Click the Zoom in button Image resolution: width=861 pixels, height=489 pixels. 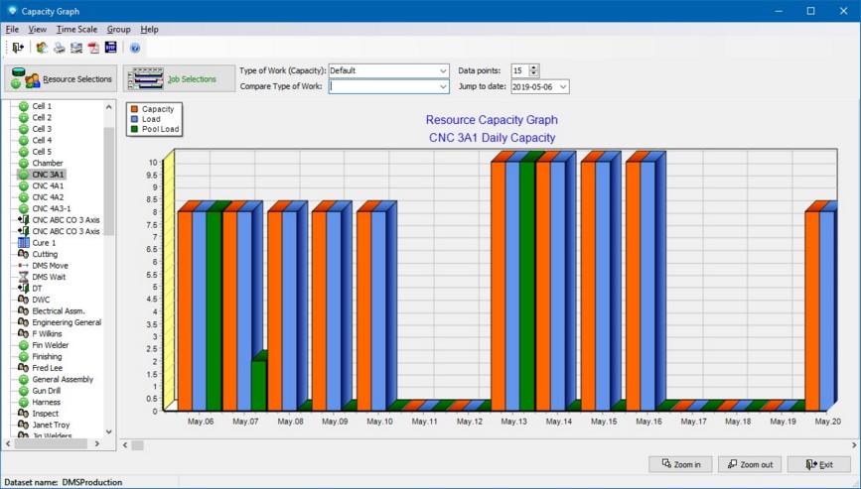(x=680, y=464)
